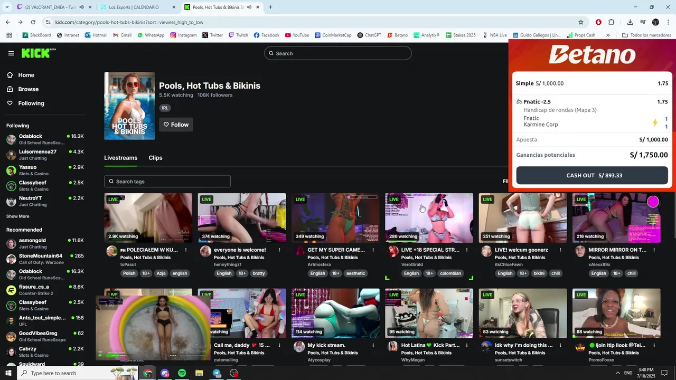Open options menu for toPasut stream

click(x=186, y=250)
